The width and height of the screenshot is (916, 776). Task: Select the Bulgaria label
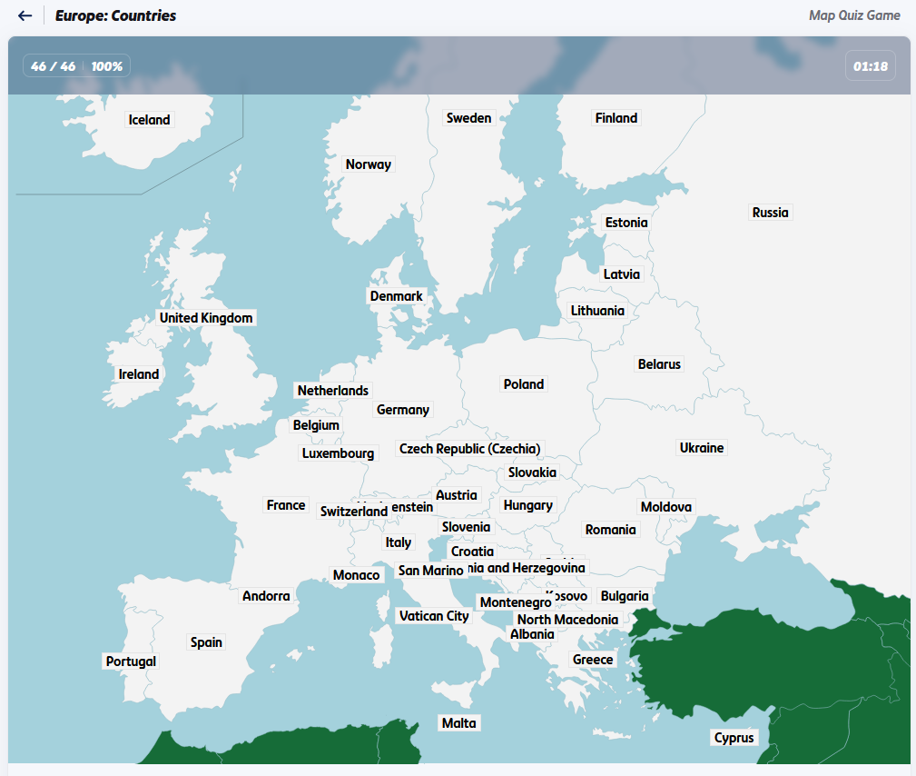point(625,596)
